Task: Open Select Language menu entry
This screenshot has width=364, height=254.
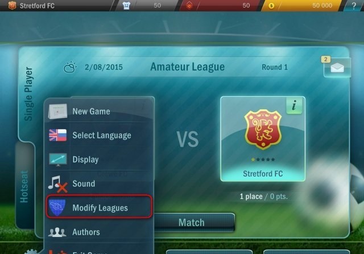Action: pyautogui.click(x=100, y=135)
